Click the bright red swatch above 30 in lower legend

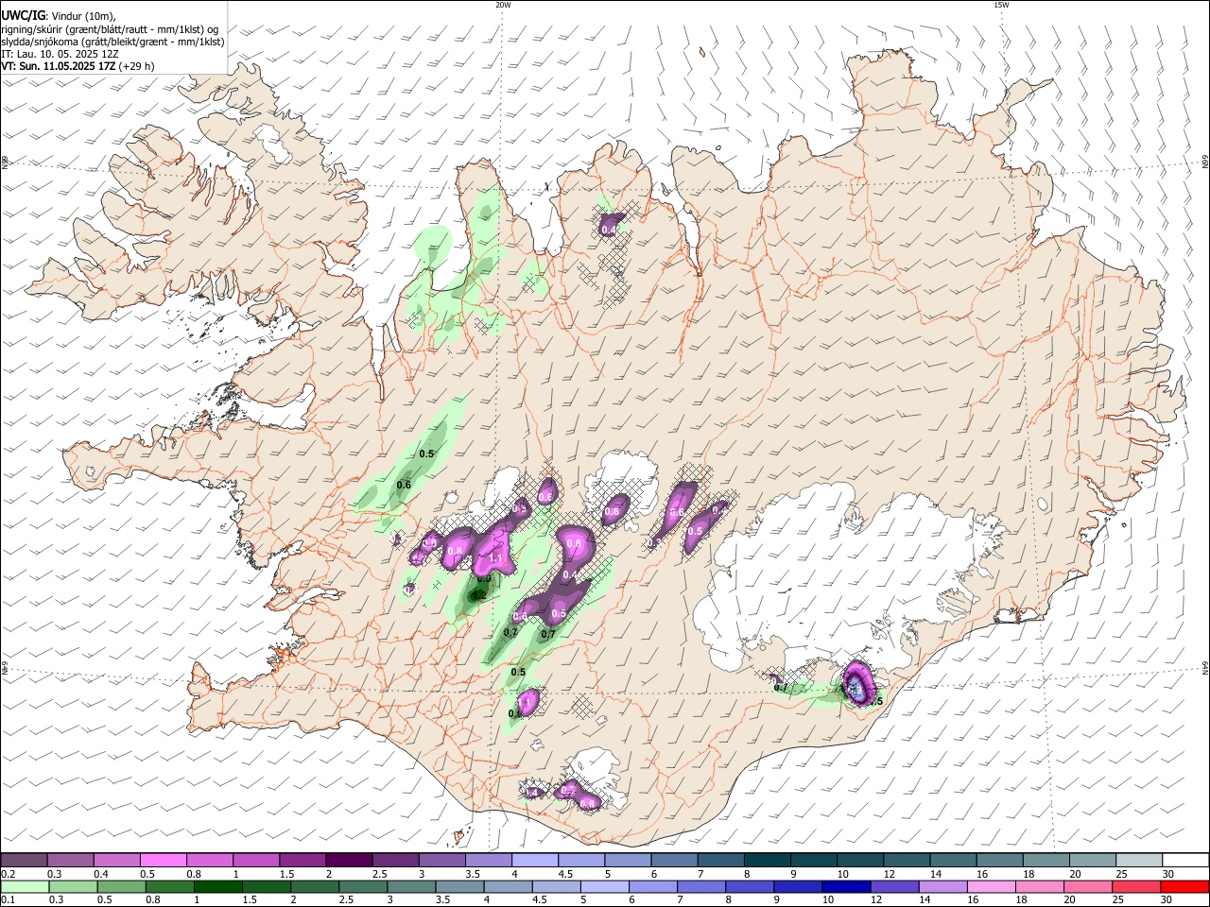pyautogui.click(x=1184, y=886)
